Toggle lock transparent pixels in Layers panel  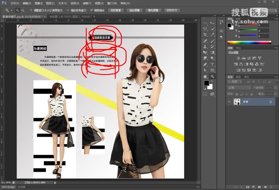click(237, 94)
